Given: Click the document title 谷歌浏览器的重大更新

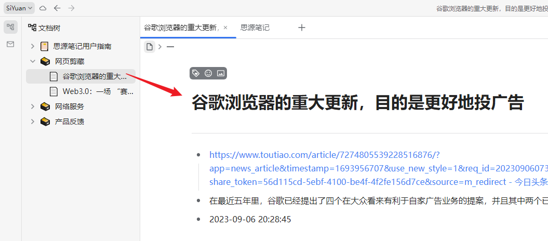Looking at the screenshot, I should [358, 103].
